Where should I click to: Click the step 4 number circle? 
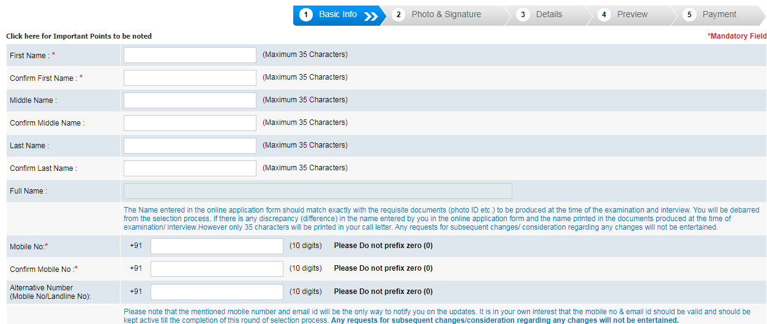coord(604,15)
